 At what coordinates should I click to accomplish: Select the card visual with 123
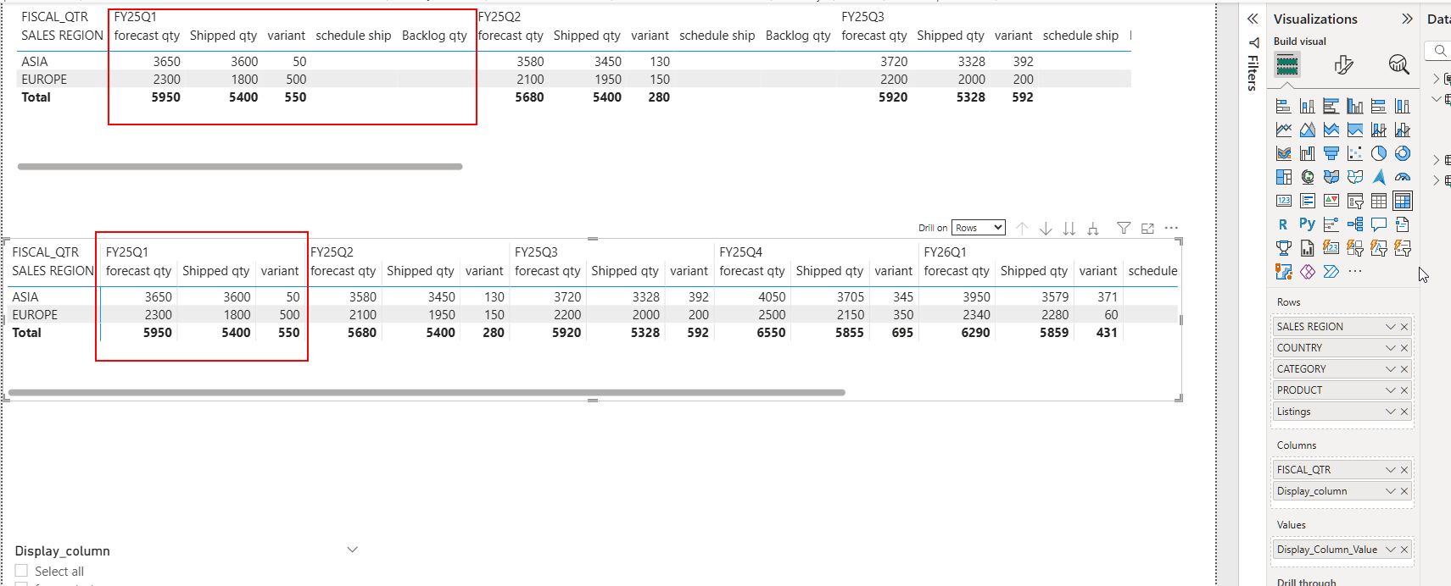1283,201
